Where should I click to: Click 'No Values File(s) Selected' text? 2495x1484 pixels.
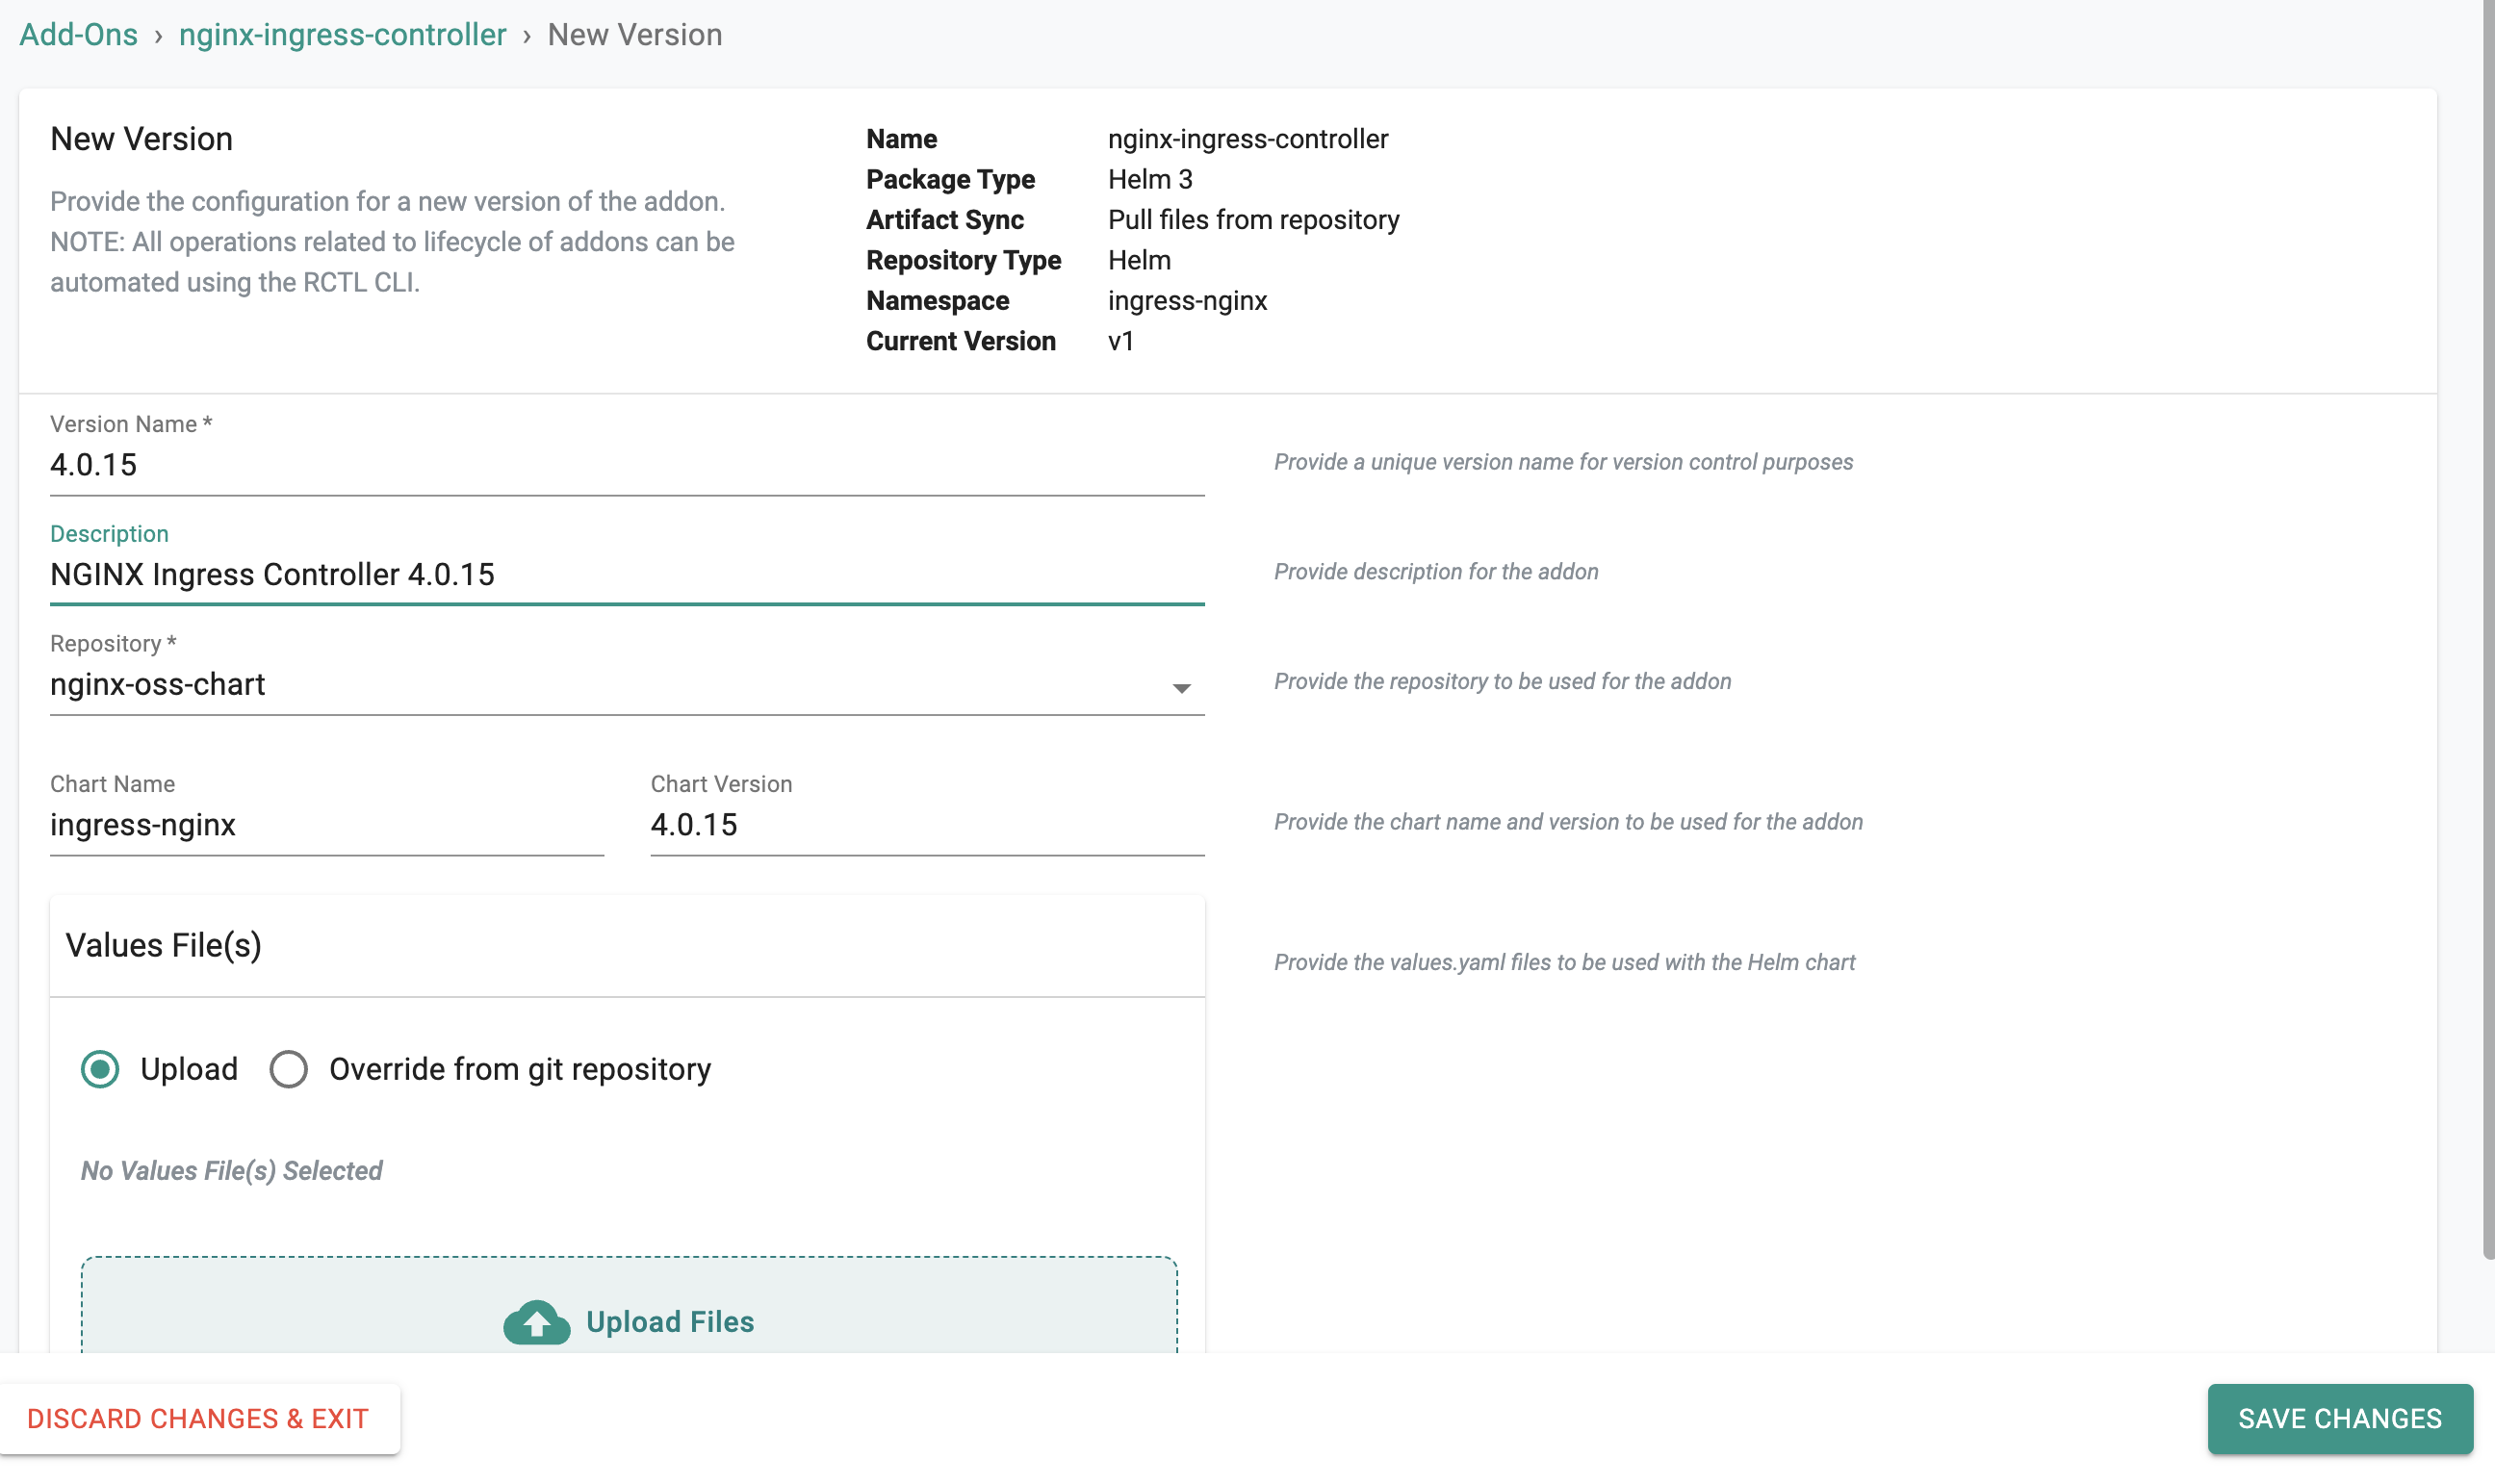point(232,1170)
